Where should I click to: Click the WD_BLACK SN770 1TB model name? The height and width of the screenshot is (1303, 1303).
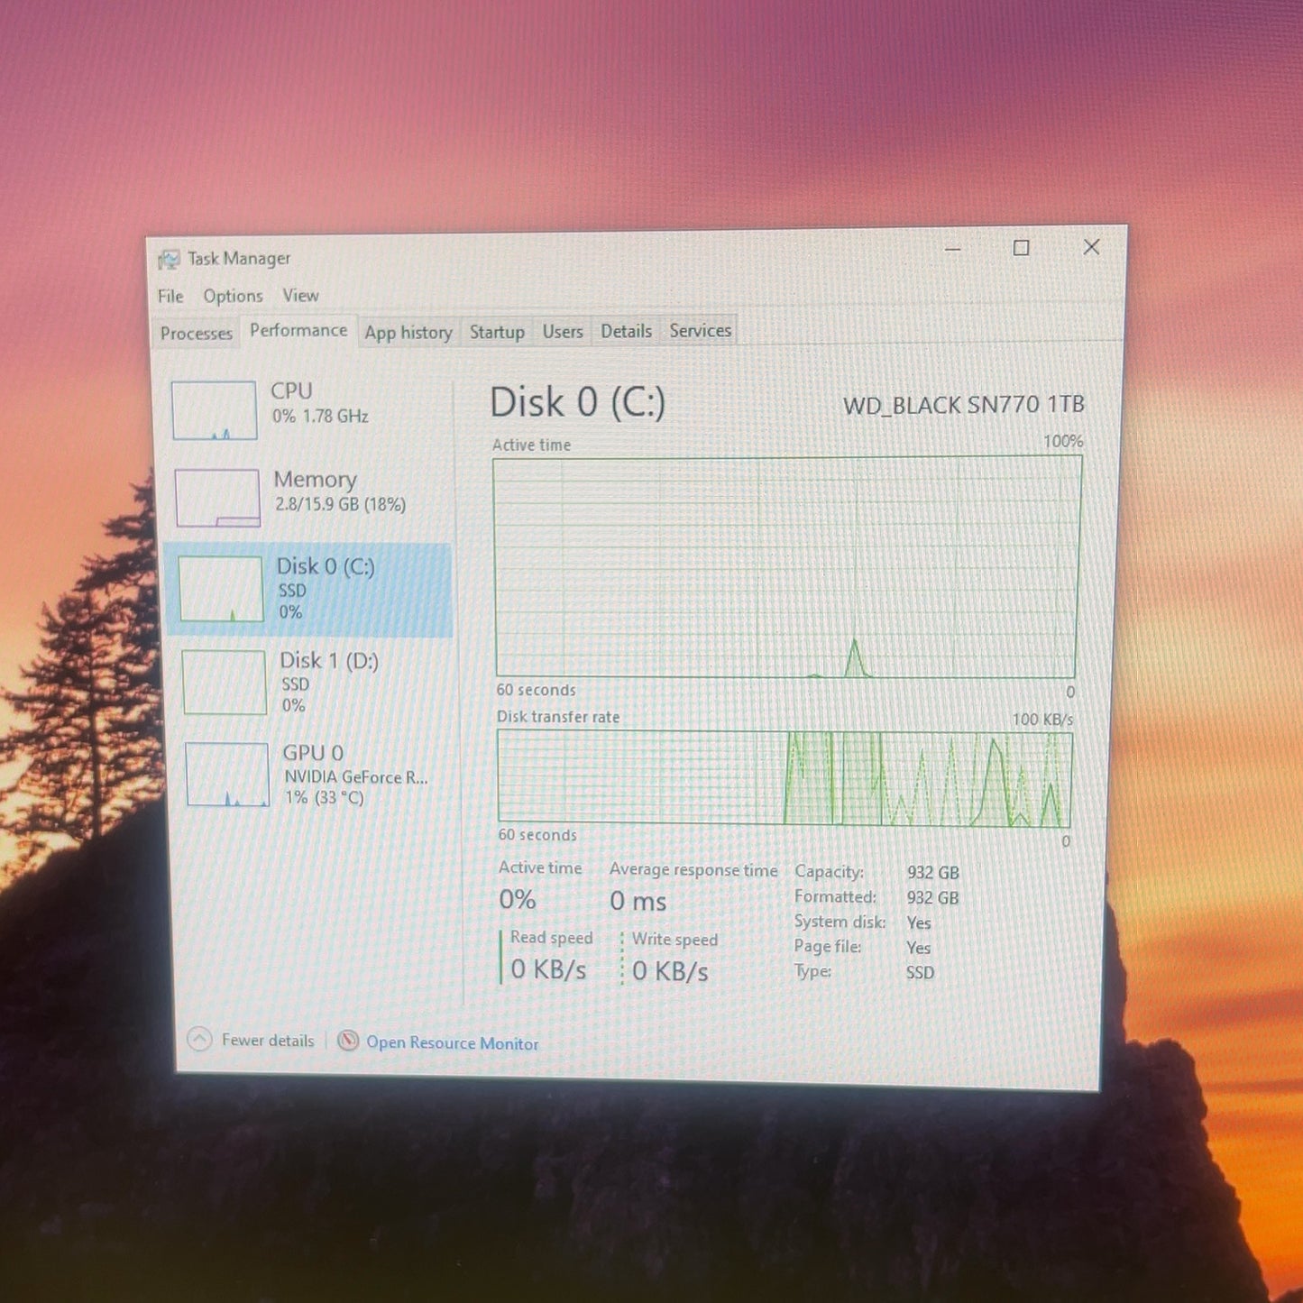pos(963,405)
